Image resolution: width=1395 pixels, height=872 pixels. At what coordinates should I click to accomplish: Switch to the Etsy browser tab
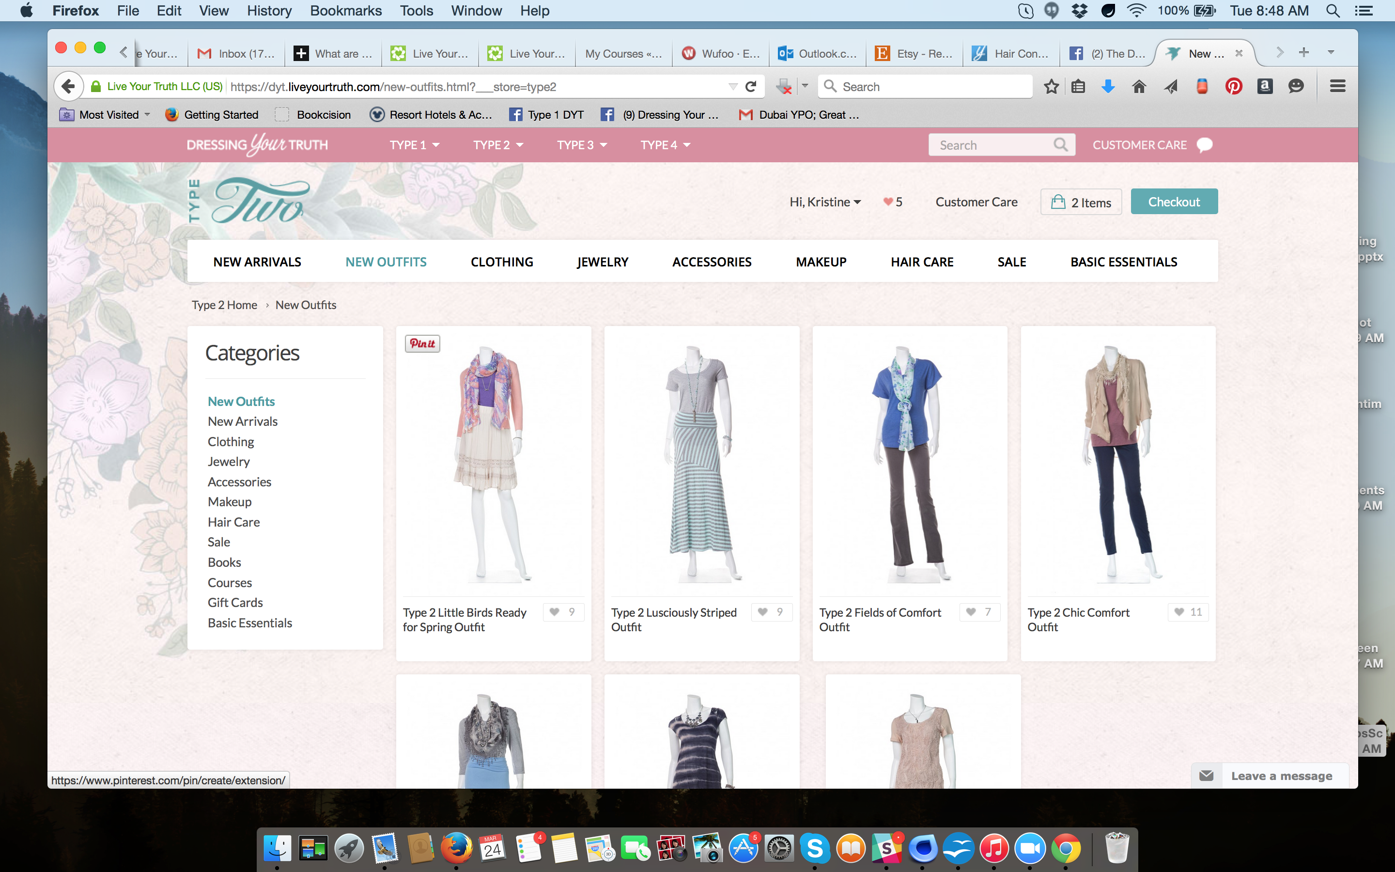click(914, 54)
